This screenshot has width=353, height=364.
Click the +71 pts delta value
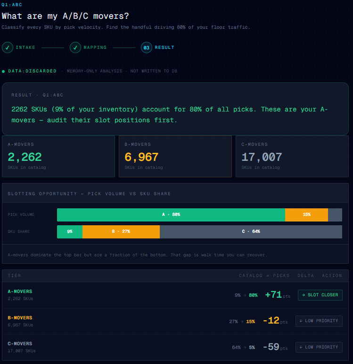click(278, 295)
